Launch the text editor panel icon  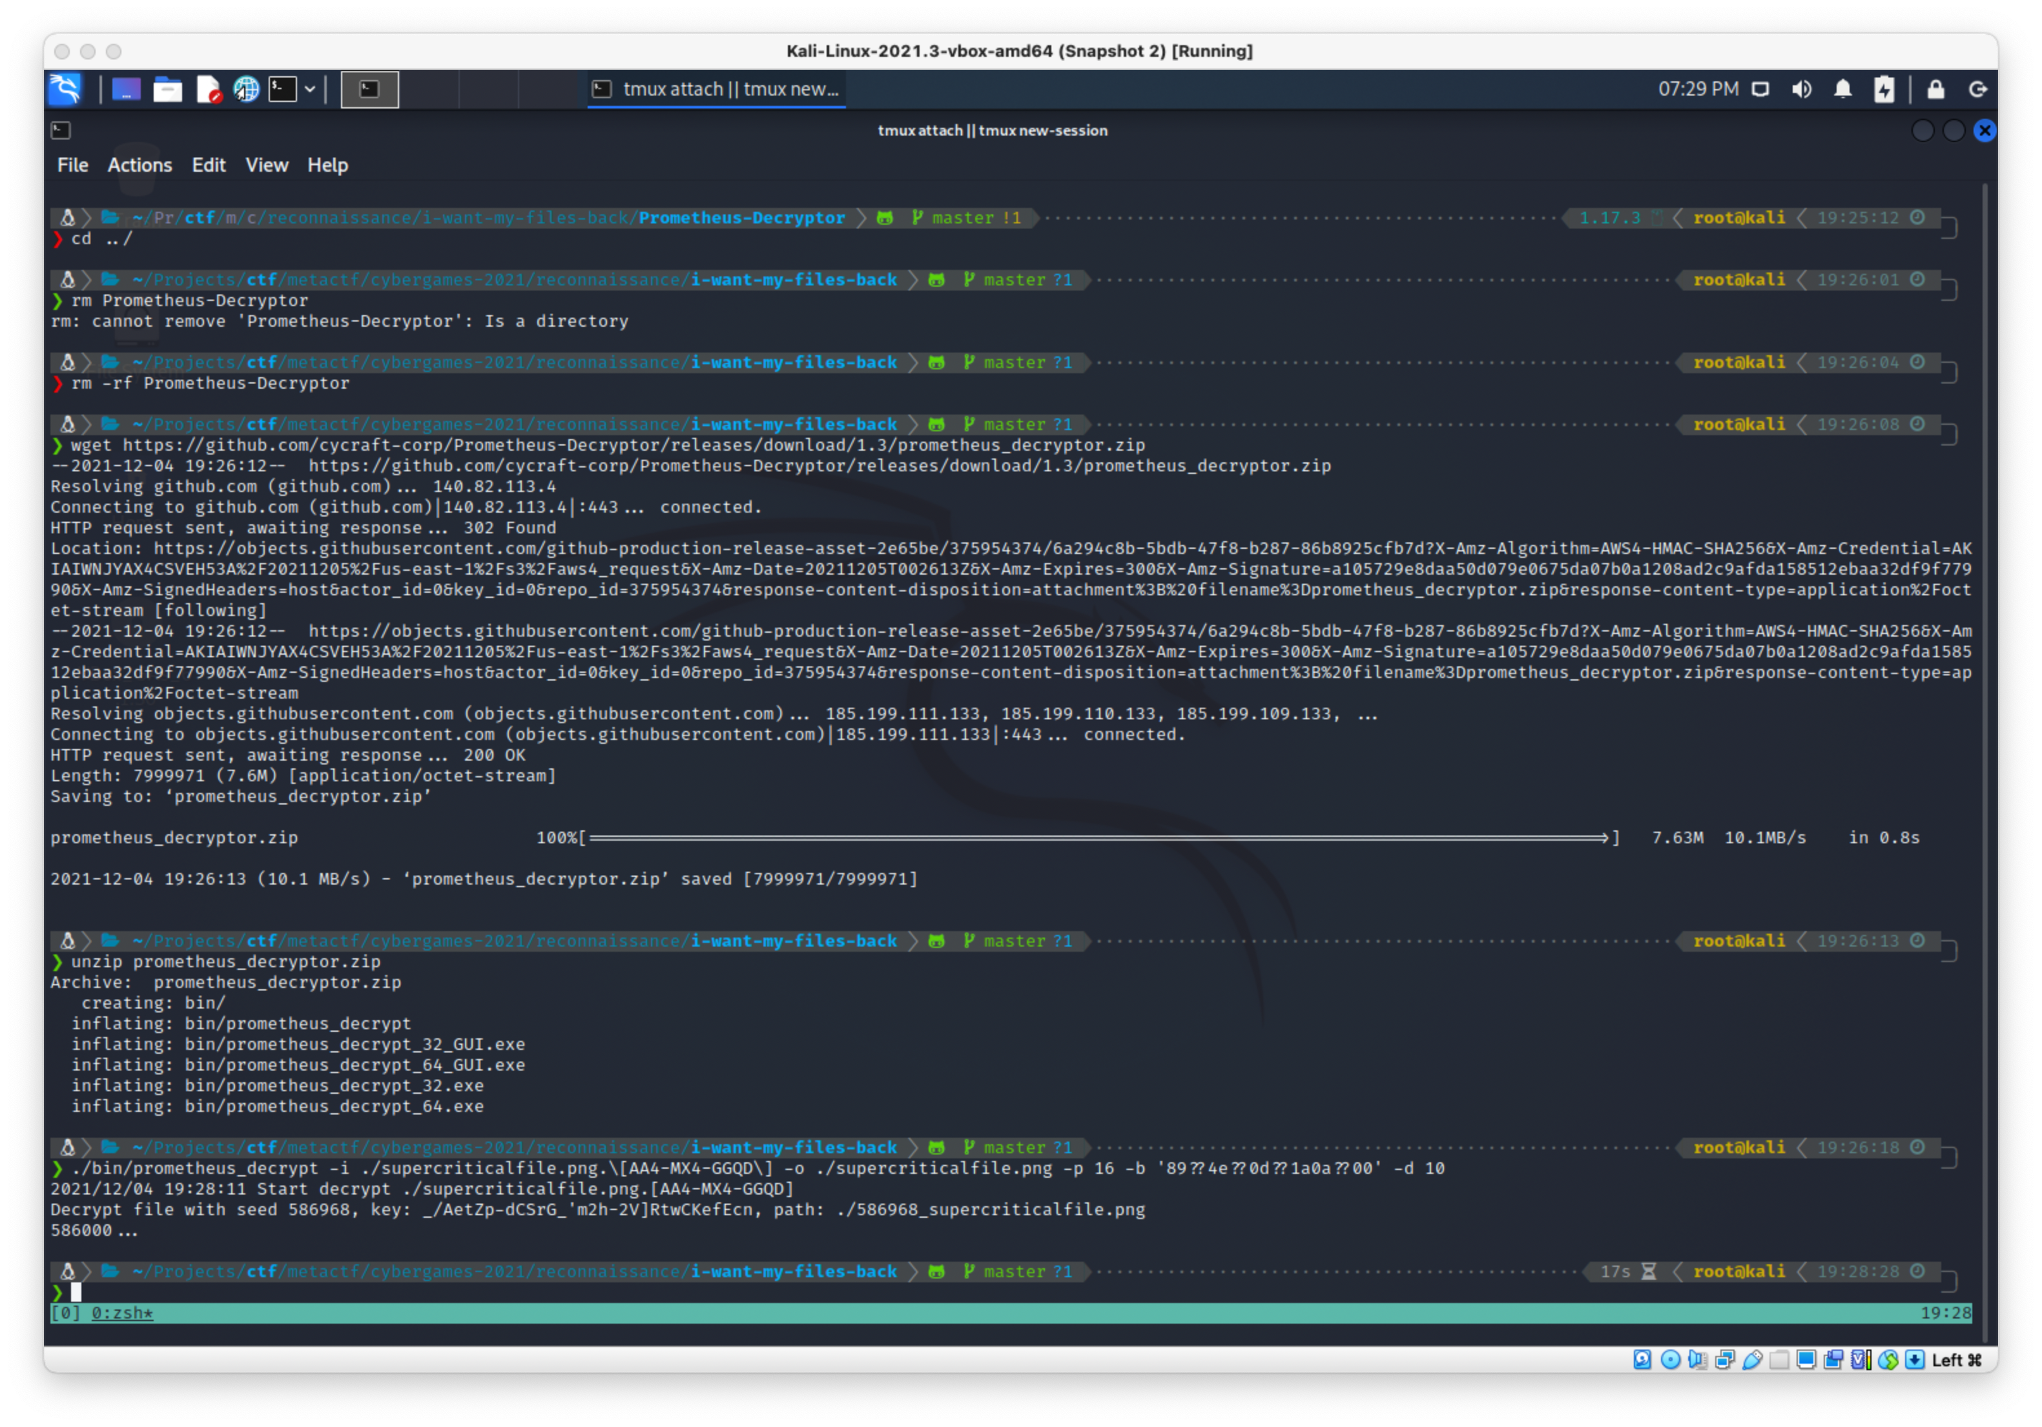[x=208, y=89]
